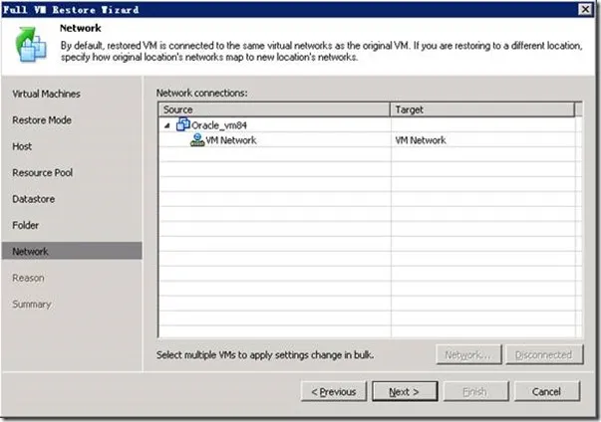Click the Disconnected button
Image resolution: width=601 pixels, height=422 pixels.
pyautogui.click(x=544, y=354)
